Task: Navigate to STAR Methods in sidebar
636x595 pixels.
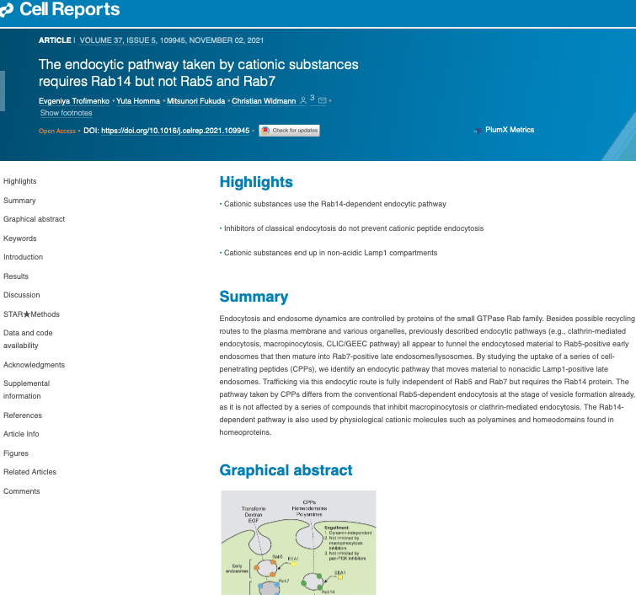Action: (31, 314)
